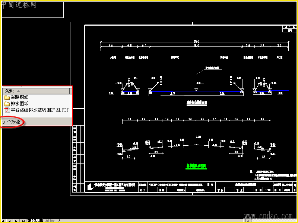Switch to the 布局1 layout tab
The image size is (298, 223).
coord(51,221)
